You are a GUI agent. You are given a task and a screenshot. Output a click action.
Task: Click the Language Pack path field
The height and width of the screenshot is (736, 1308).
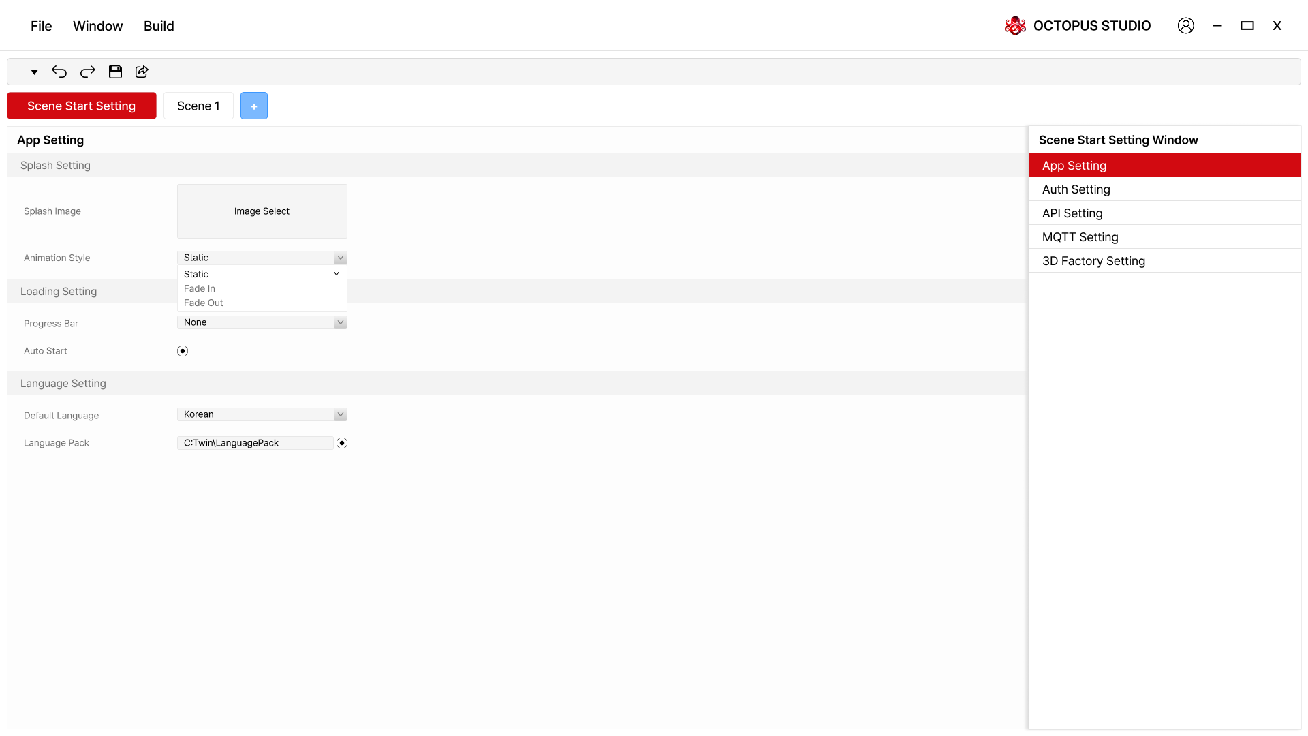[x=255, y=443]
